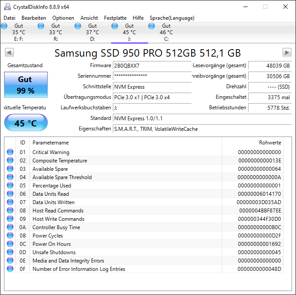Click the Eingeschaltet value 3375 mal
Image resolution: width=296 pixels, height=295 pixels.
click(x=270, y=97)
